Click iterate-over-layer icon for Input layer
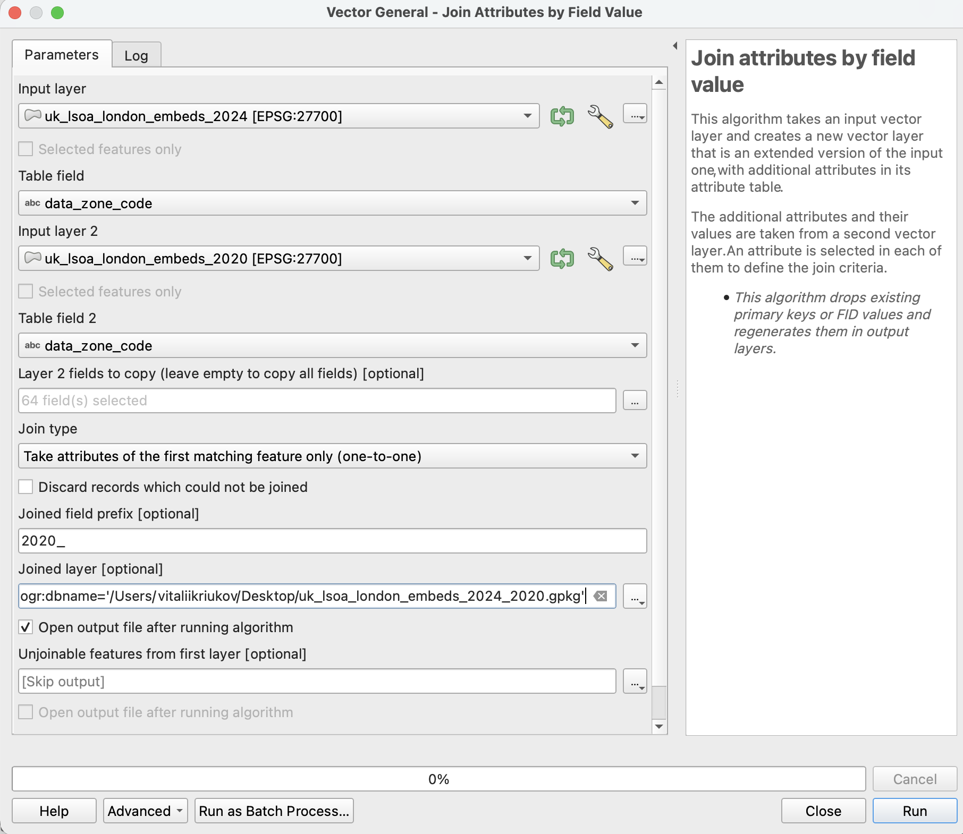 [562, 116]
